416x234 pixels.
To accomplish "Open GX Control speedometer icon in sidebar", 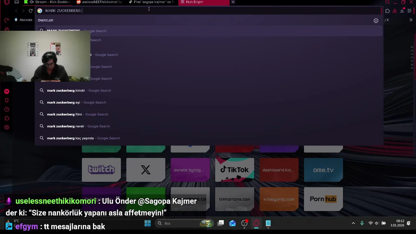I will tap(7, 20).
